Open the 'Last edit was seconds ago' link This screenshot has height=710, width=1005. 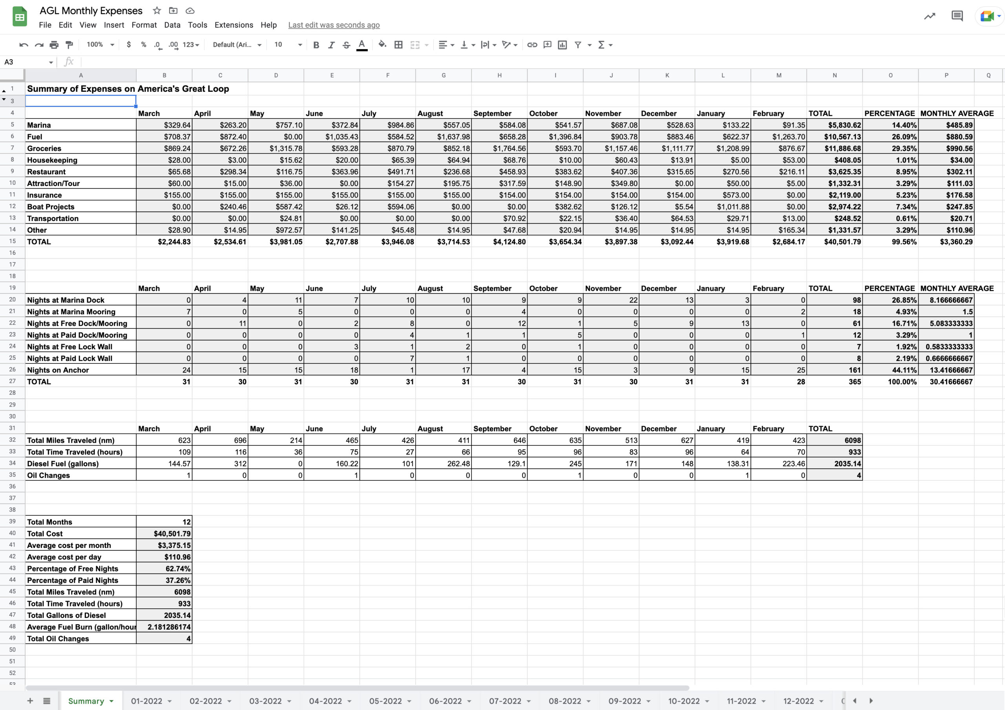334,25
